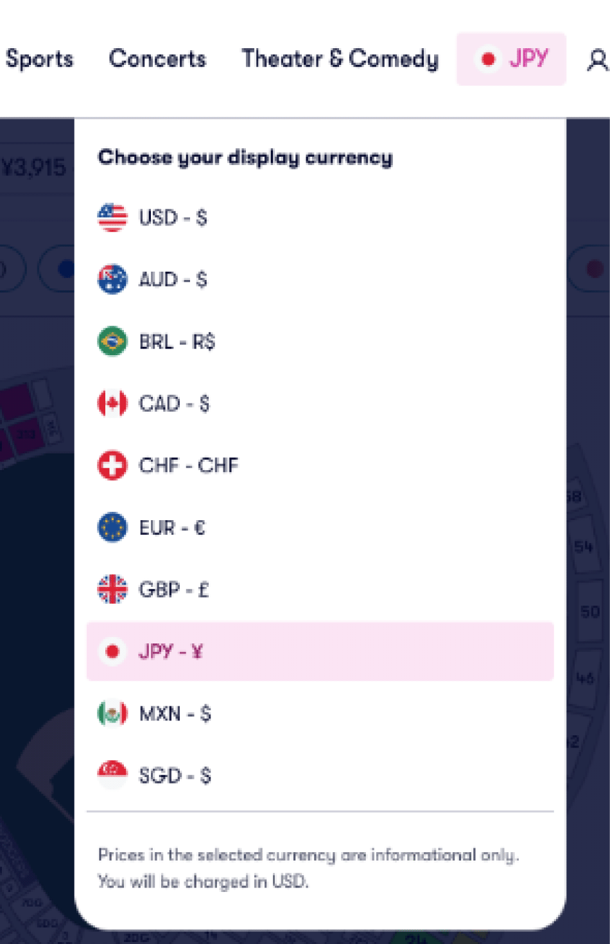Click the Australian flag icon
Image resolution: width=610 pixels, height=944 pixels.
point(112,279)
